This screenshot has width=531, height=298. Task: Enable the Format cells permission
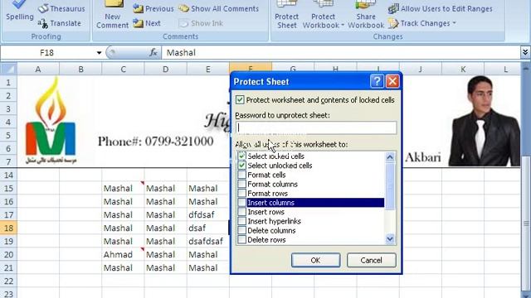click(241, 175)
